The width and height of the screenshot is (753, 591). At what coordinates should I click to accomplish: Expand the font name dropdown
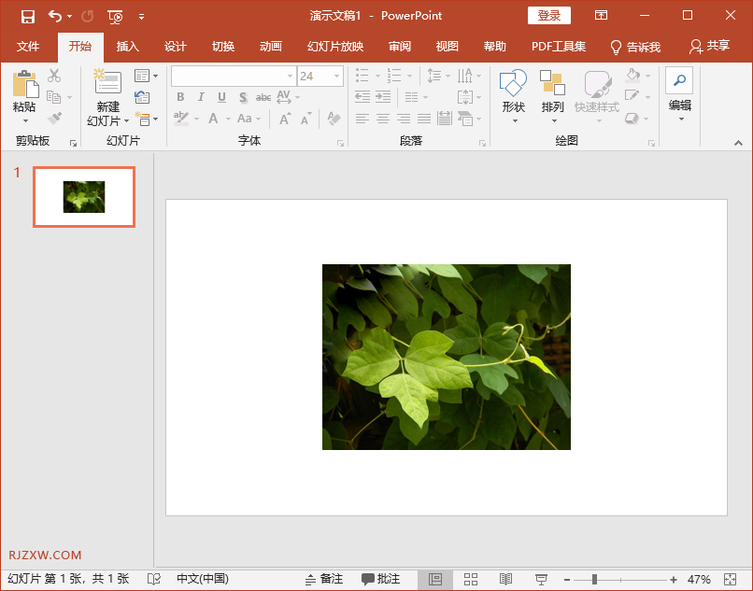tap(290, 77)
